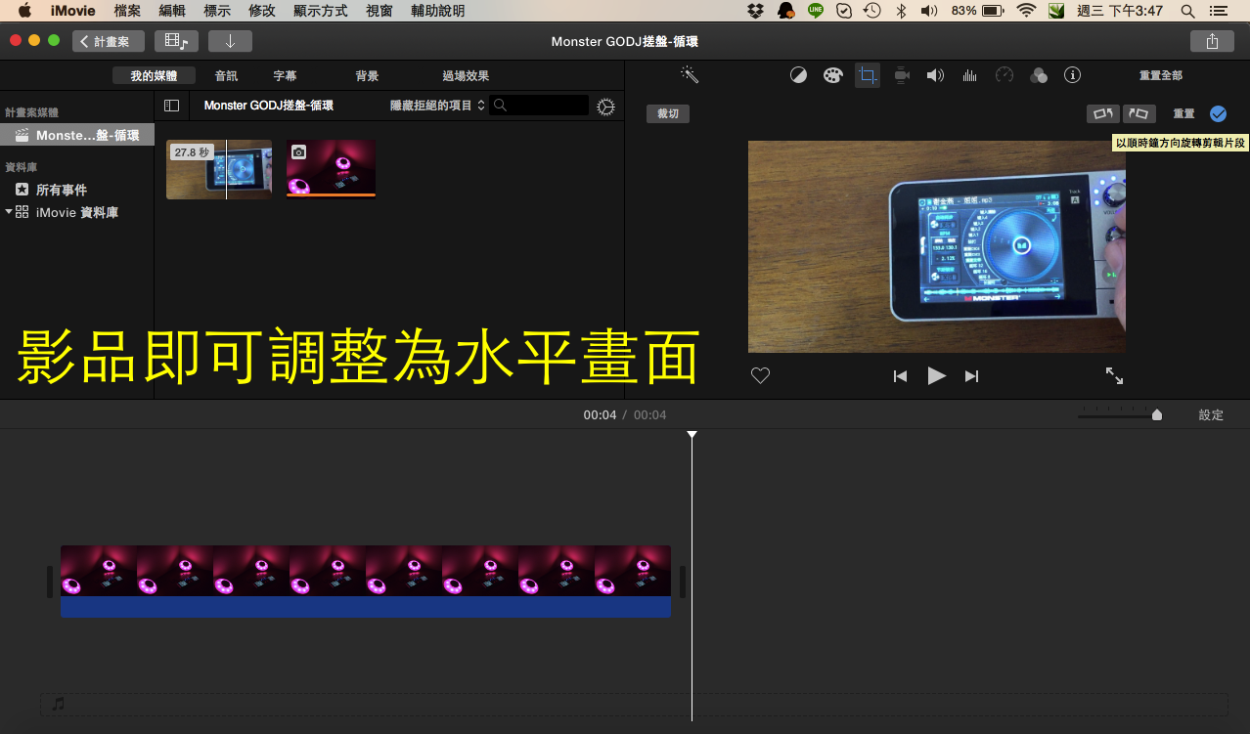The image size is (1250, 734).
Task: Switch to the 背景 tab
Action: click(367, 75)
